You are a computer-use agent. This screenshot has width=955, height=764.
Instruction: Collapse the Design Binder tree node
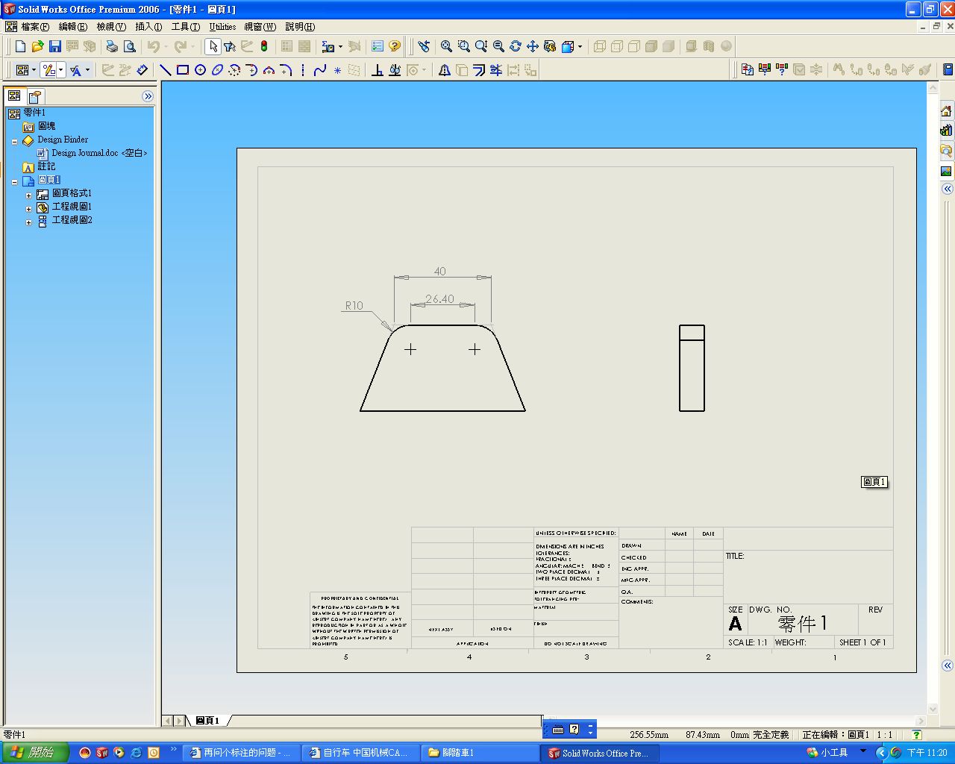click(x=14, y=141)
